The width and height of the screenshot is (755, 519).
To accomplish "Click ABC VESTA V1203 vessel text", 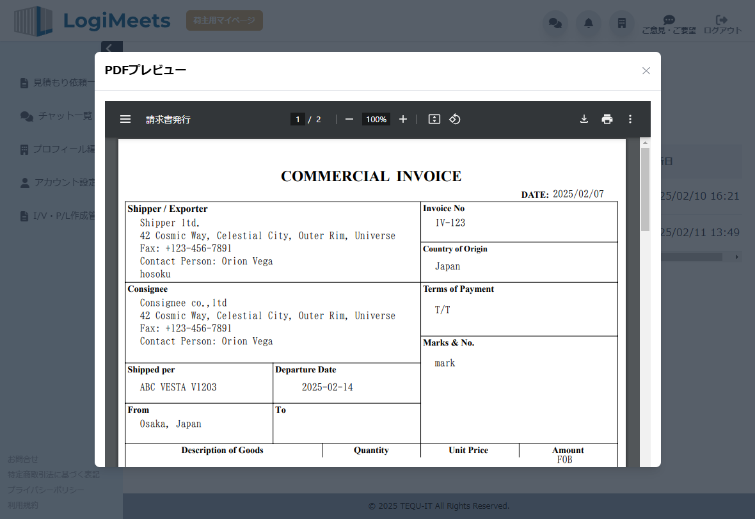I will [x=178, y=387].
